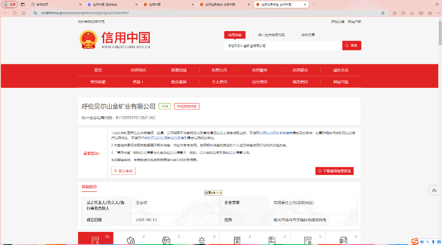Click the red-outlined status tag after 存续
The image size is (442, 245).
[x=187, y=106]
